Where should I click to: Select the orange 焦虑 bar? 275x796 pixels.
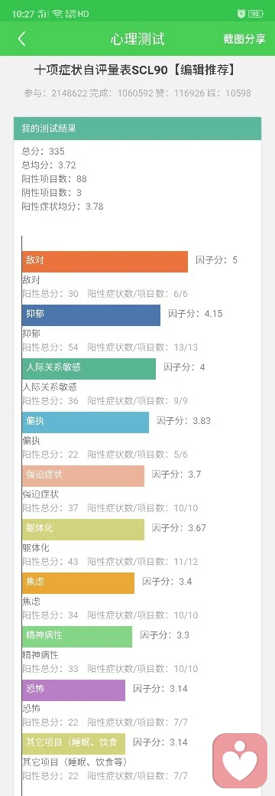[78, 582]
